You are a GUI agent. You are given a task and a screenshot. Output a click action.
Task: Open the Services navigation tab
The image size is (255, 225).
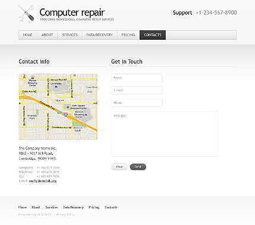(70, 35)
